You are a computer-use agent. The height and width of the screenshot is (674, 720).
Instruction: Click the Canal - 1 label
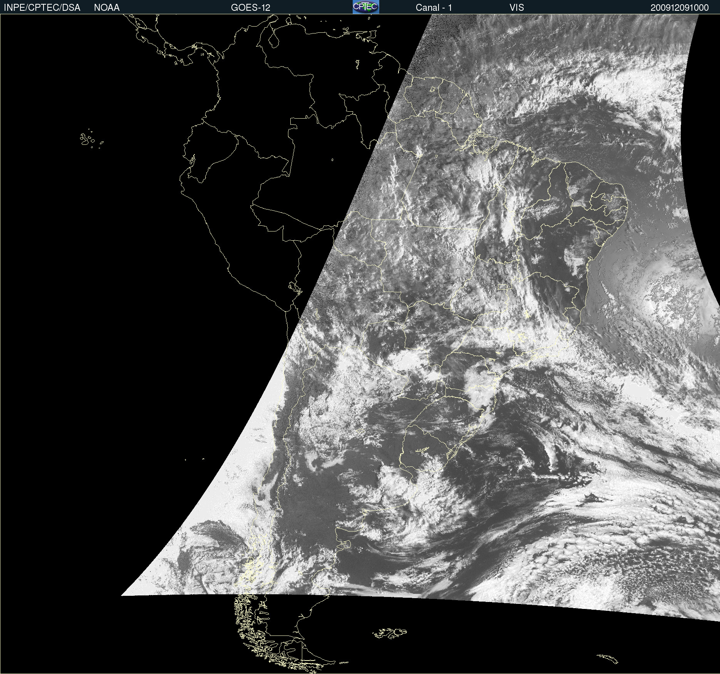[434, 8]
